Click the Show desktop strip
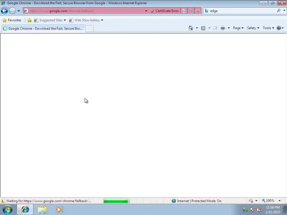This screenshot has width=287, height=215. (285, 209)
